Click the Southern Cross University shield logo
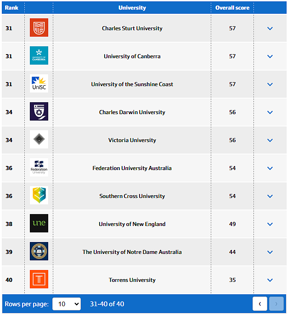Image resolution: width=287 pixels, height=314 pixels. pyautogui.click(x=39, y=195)
